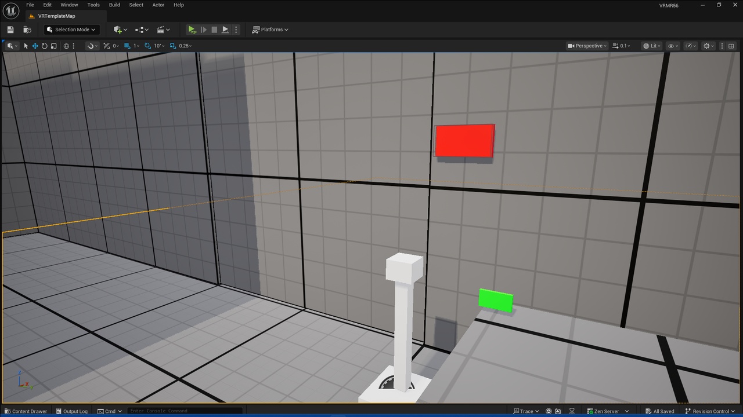Save the current level with the floppy icon

tap(10, 30)
